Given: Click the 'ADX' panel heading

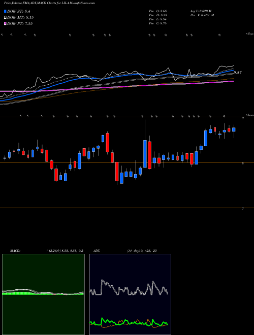Looking at the screenshot, I should [97, 251].
